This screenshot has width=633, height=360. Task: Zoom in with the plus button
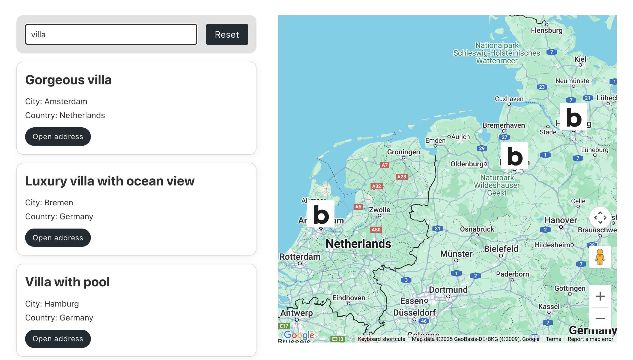click(600, 296)
